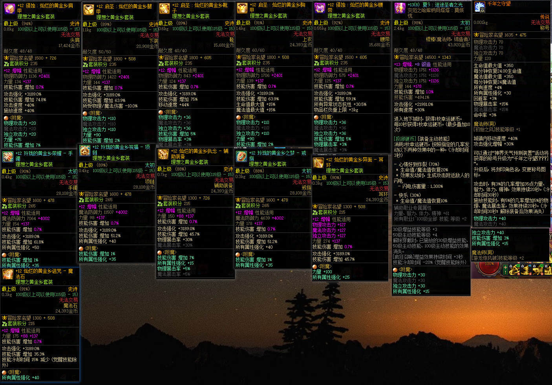Image resolution: width=552 pixels, height=385 pixels.
Task: Toggle the lock icon on the A skill slot
Action: click(x=511, y=266)
